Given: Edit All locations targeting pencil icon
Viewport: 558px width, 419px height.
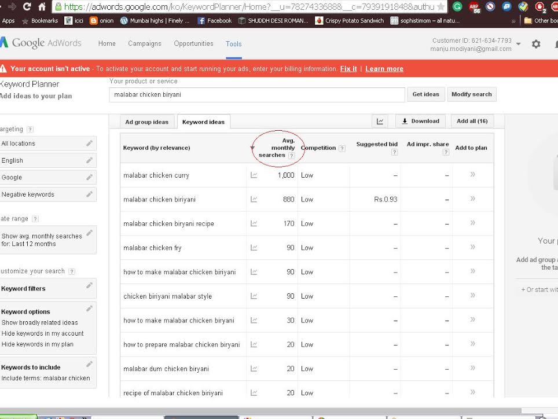Looking at the screenshot, I should coord(89,143).
